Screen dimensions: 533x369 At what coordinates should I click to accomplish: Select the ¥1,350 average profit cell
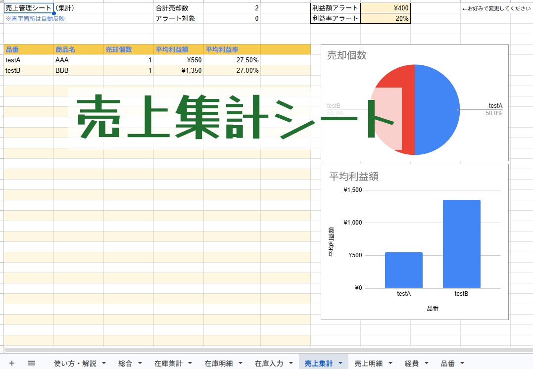coord(179,70)
